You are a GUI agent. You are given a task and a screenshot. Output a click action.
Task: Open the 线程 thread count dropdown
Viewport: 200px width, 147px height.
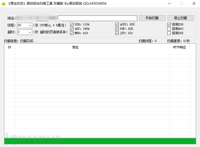(x=30, y=26)
